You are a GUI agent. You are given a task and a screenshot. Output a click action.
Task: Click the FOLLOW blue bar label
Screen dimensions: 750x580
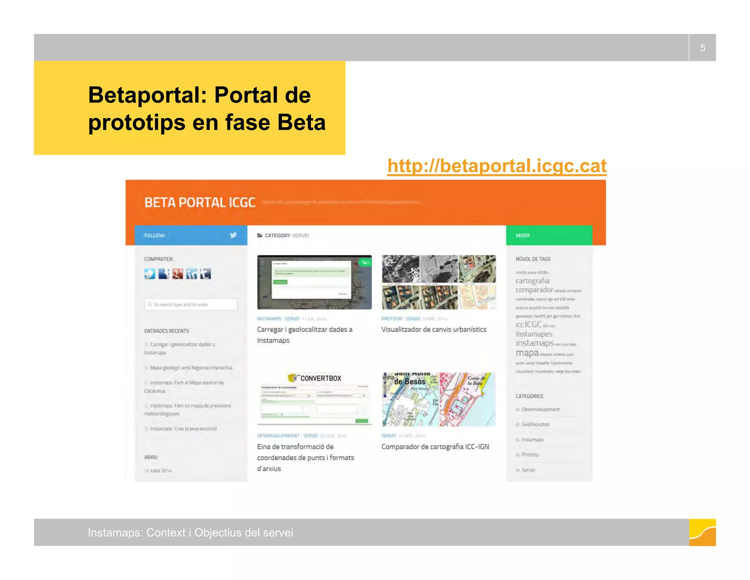(x=155, y=235)
